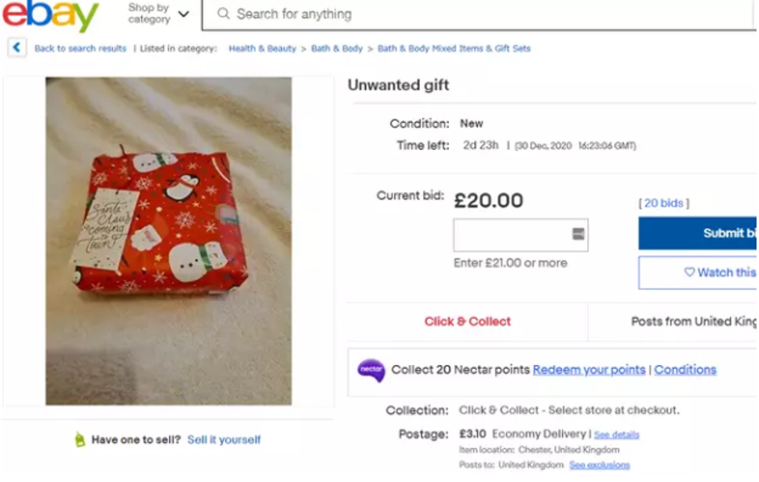Open the Health & Beauty category link

(262, 48)
